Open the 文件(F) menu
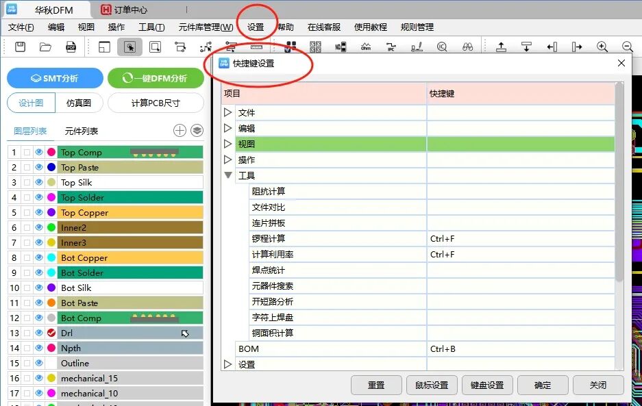The image size is (642, 406). click(x=21, y=27)
